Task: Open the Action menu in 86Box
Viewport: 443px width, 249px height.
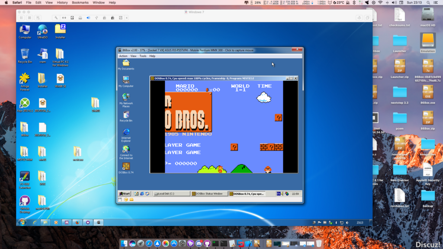Action: point(123,56)
